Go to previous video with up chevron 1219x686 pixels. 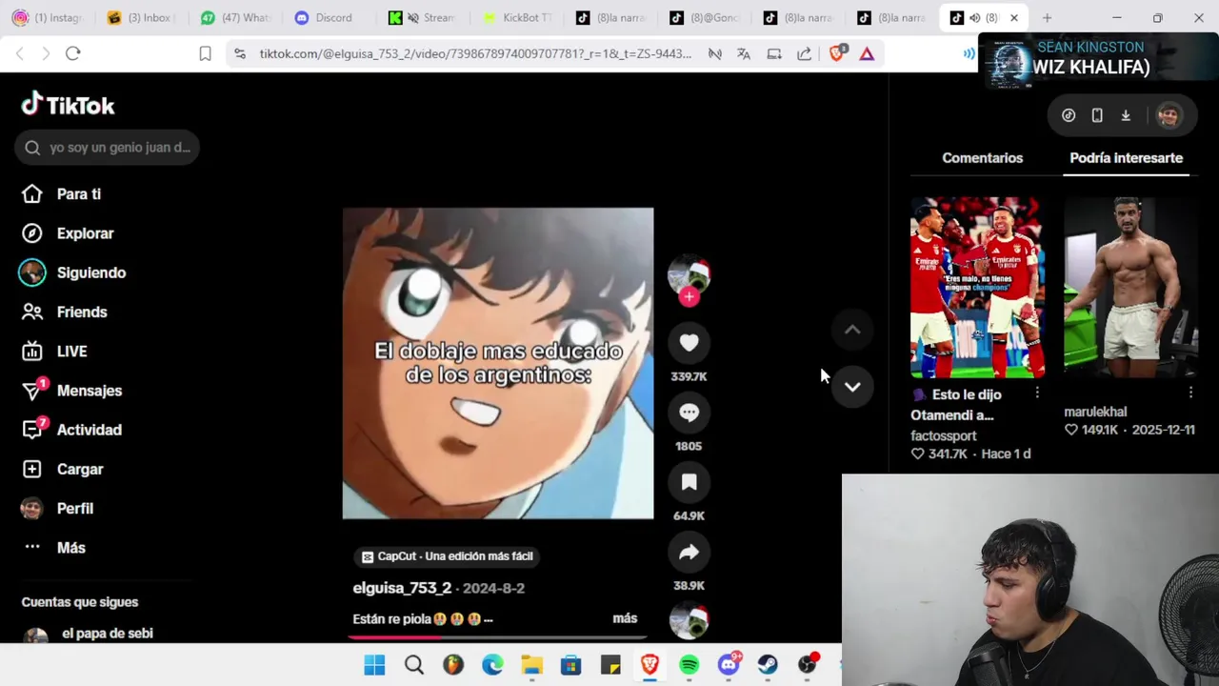tap(852, 330)
